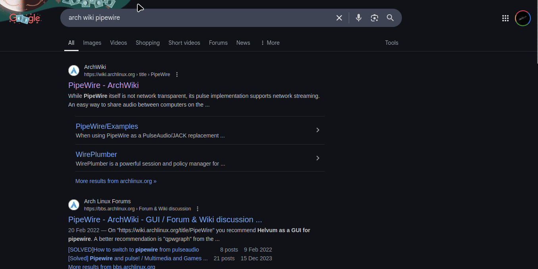Focus the search field containing arch wiki pipewire

tap(198, 18)
